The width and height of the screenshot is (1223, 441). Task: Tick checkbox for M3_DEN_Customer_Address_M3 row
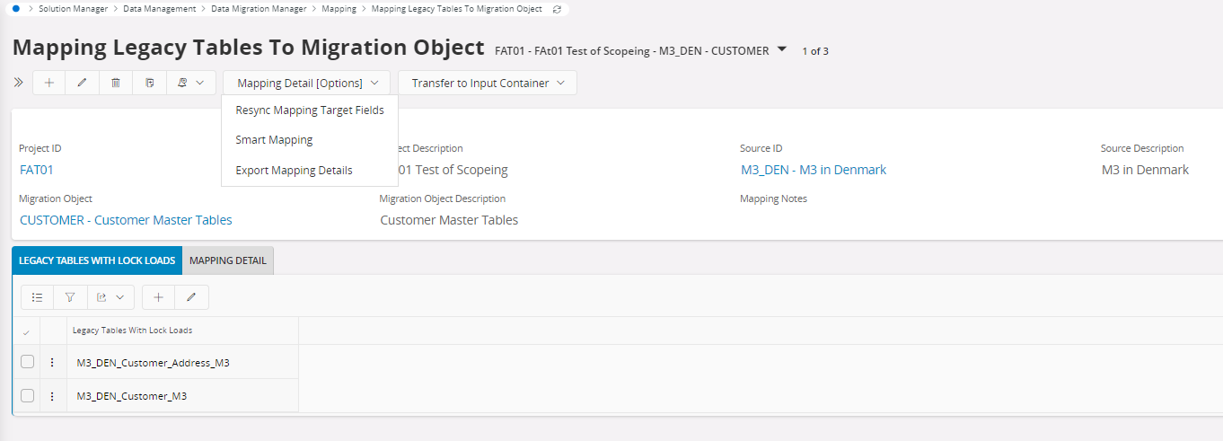click(27, 362)
